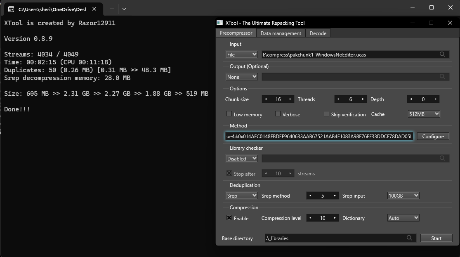Viewport: 460px width, 257px height.
Task: Click the Compression level value 10
Action: click(x=322, y=218)
